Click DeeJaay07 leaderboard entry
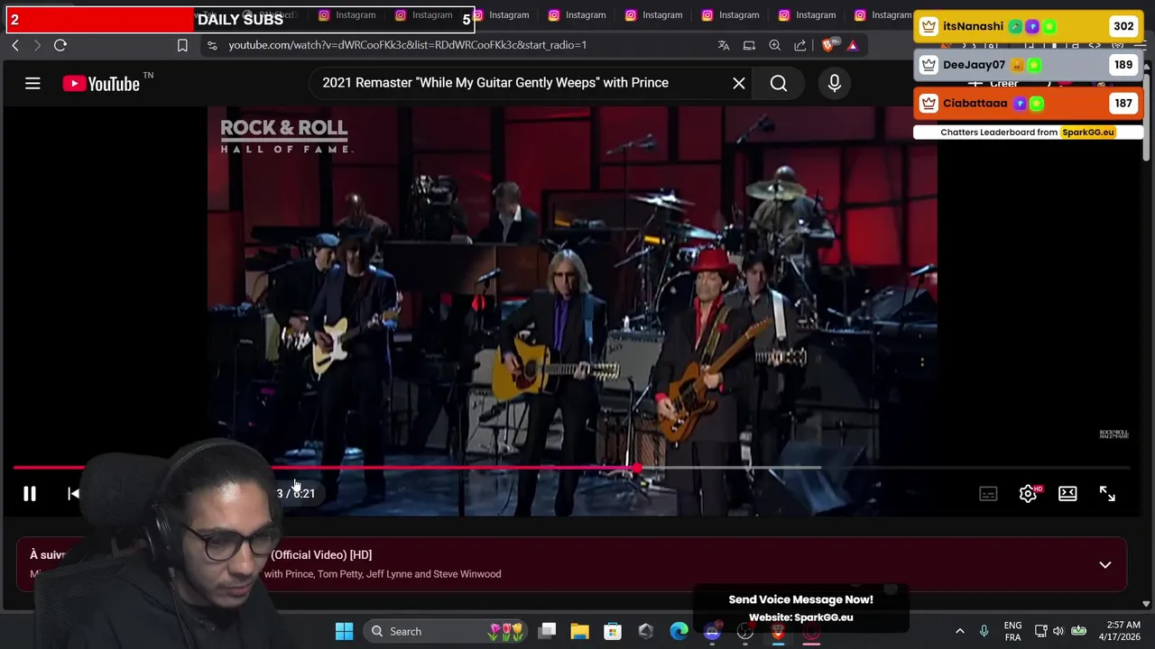The width and height of the screenshot is (1155, 649). click(x=1029, y=65)
